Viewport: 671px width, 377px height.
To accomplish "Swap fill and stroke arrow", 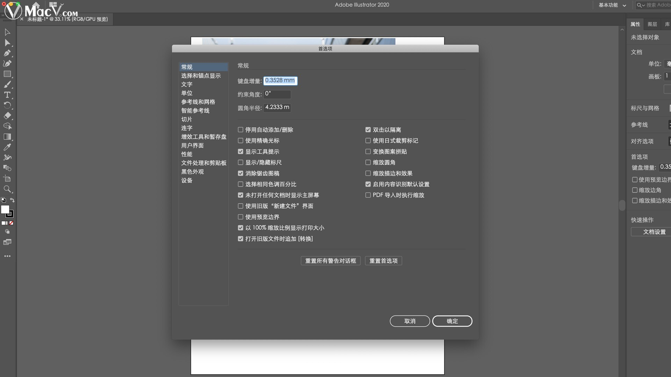I will pyautogui.click(x=12, y=200).
